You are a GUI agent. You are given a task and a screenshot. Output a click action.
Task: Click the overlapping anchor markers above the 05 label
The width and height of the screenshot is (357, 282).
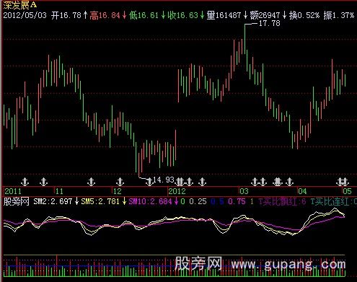(x=343, y=182)
